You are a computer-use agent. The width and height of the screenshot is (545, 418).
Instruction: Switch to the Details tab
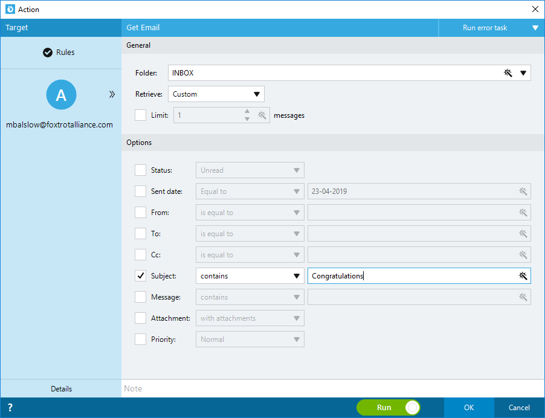coord(61,389)
